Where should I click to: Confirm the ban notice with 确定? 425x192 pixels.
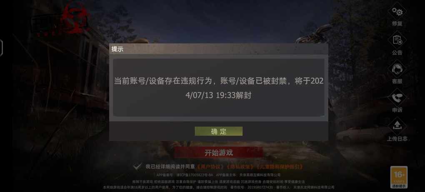[x=219, y=131]
